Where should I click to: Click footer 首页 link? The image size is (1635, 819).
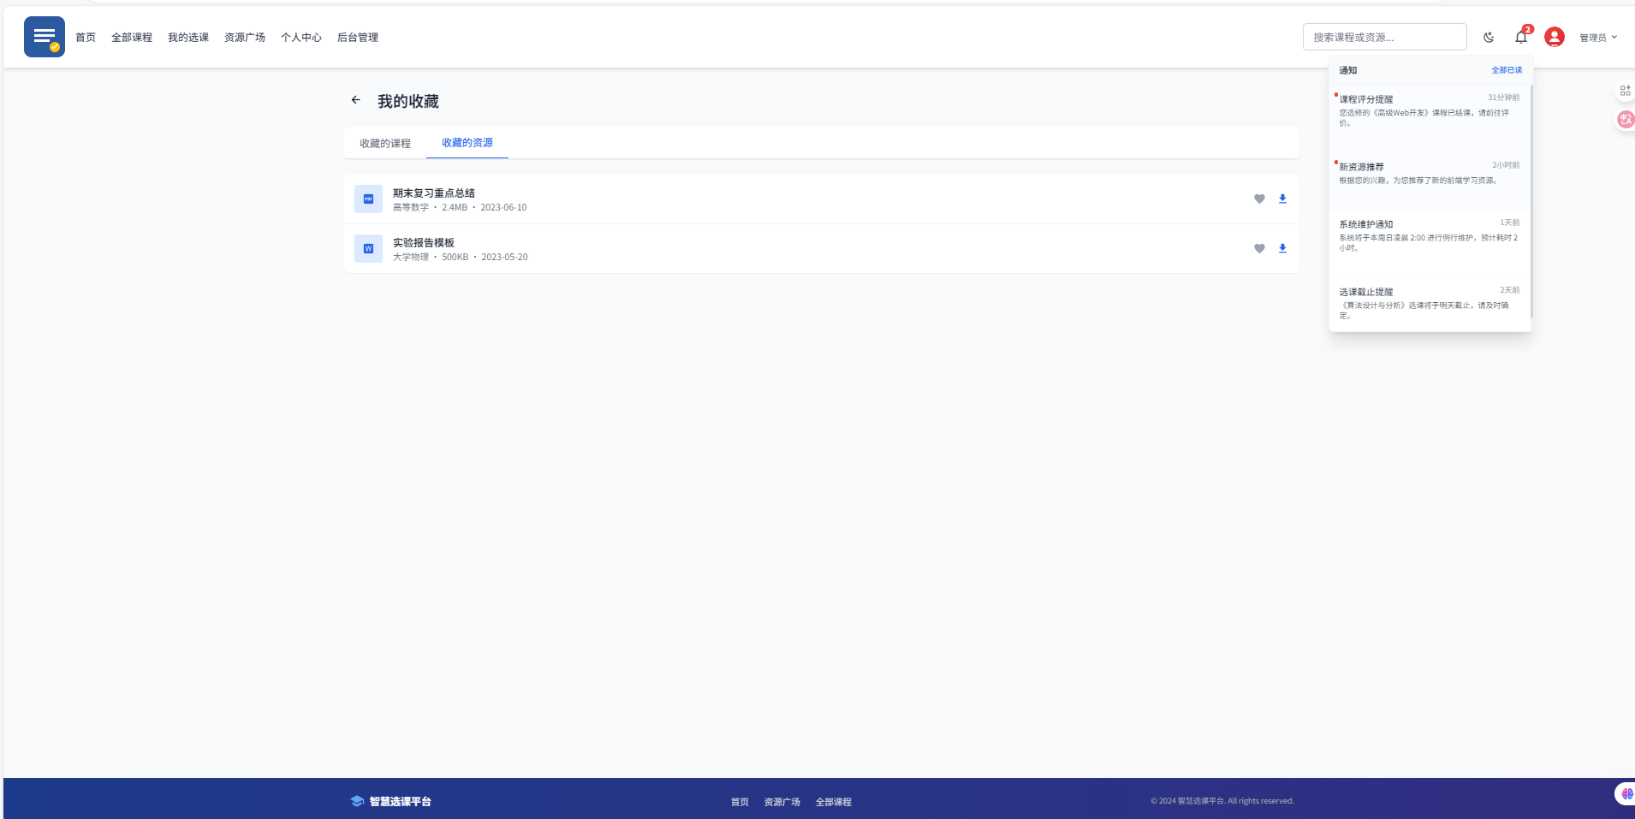(x=740, y=802)
